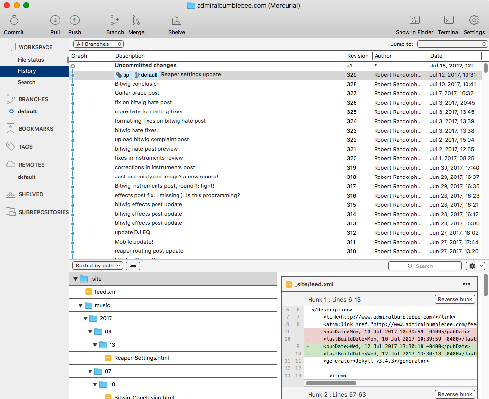The height and width of the screenshot is (399, 489).
Task: Open the Settings gear in toolbar
Action: pos(474,21)
